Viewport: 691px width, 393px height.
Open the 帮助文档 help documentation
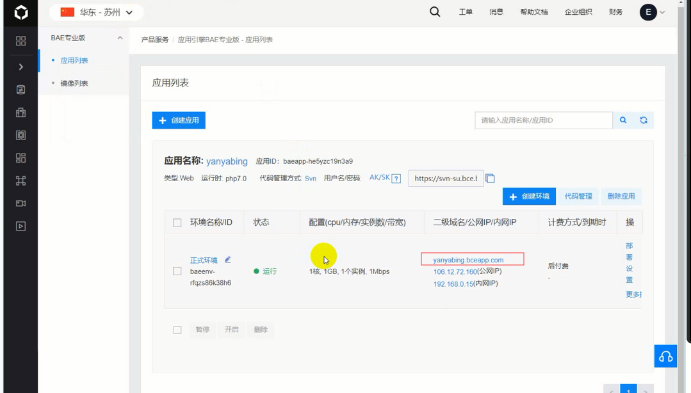(534, 12)
